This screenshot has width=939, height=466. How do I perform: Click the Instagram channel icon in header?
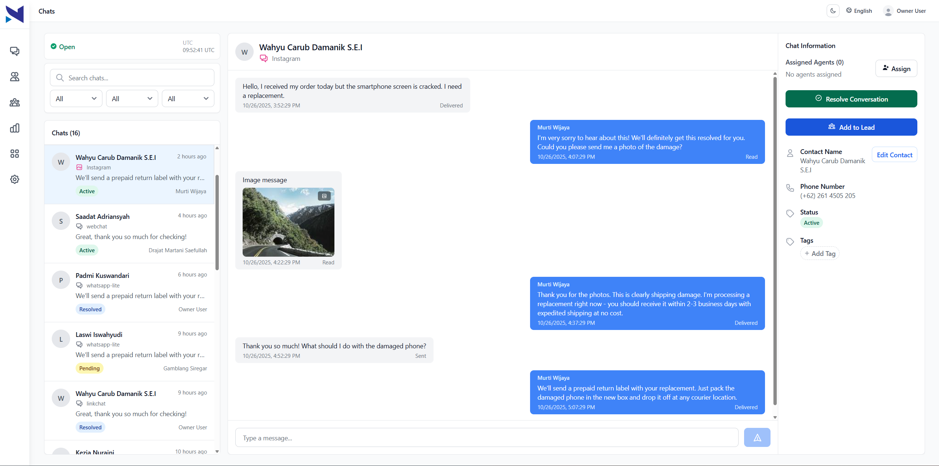point(264,59)
